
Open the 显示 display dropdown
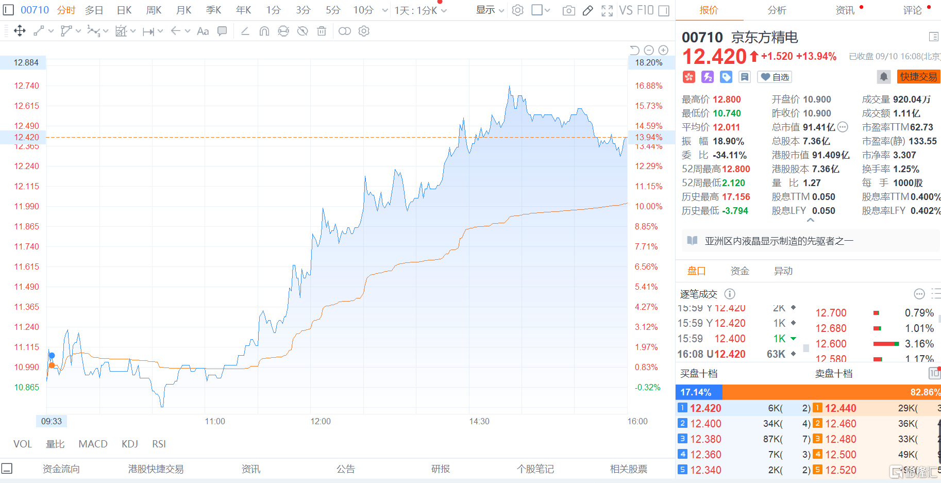(490, 10)
